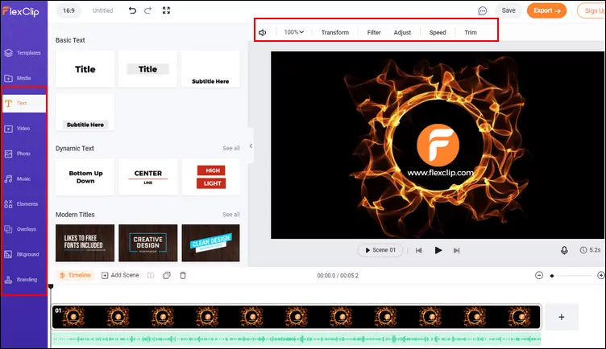Click the video preview canvas
Viewport: 606px width, 349px height.
[438, 145]
